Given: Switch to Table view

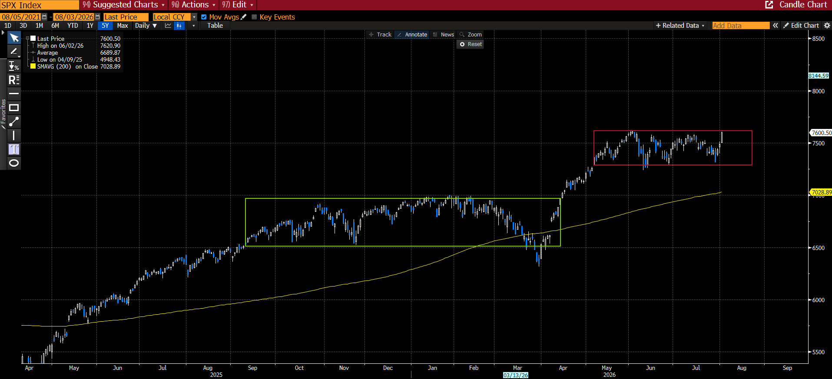Looking at the screenshot, I should pyautogui.click(x=215, y=26).
